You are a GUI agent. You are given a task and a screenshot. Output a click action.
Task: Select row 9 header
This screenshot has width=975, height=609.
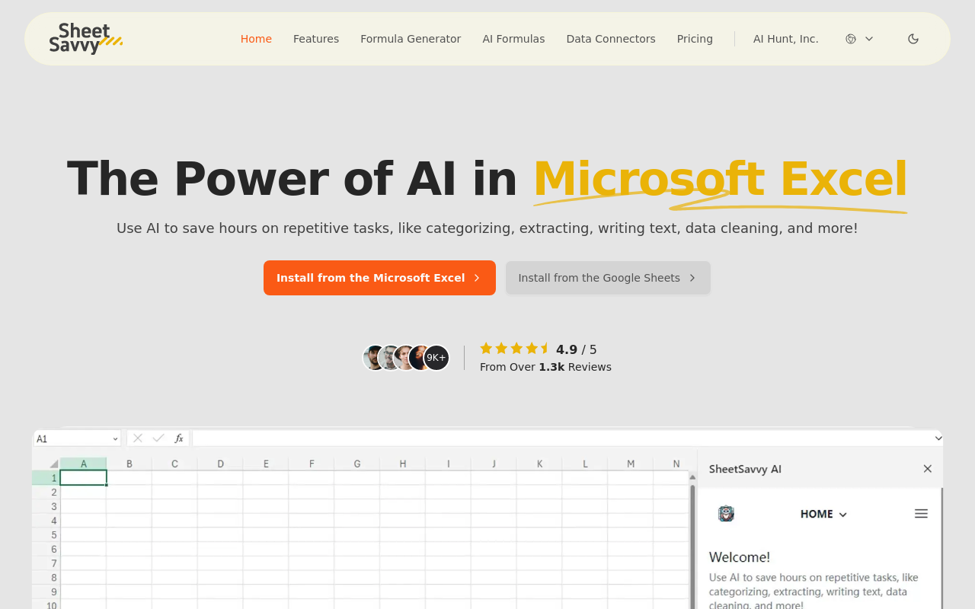(x=46, y=591)
